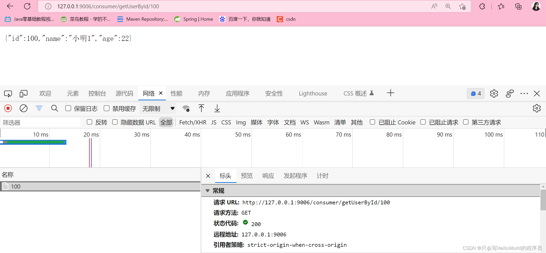Go back with the browser back arrow

point(10,6)
